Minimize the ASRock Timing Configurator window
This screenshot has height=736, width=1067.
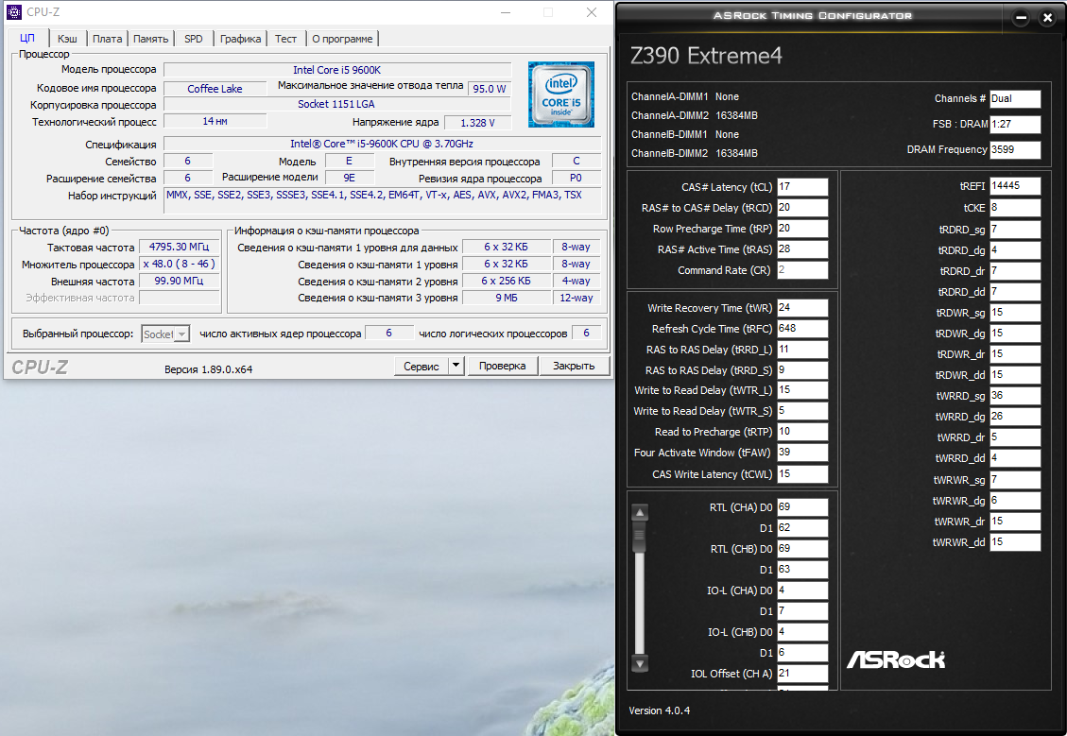[x=1021, y=18]
